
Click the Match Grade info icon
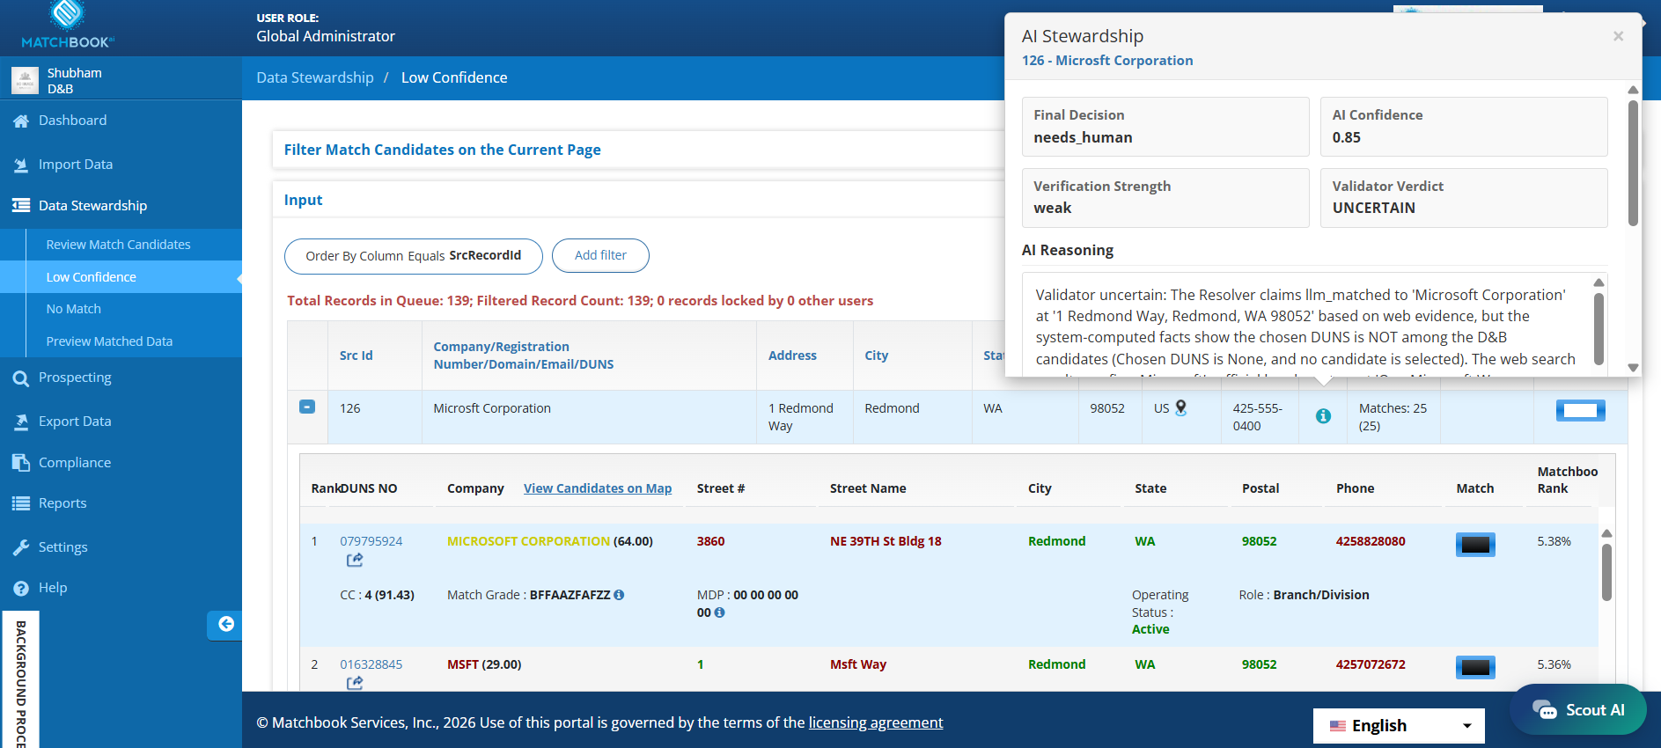click(x=619, y=595)
